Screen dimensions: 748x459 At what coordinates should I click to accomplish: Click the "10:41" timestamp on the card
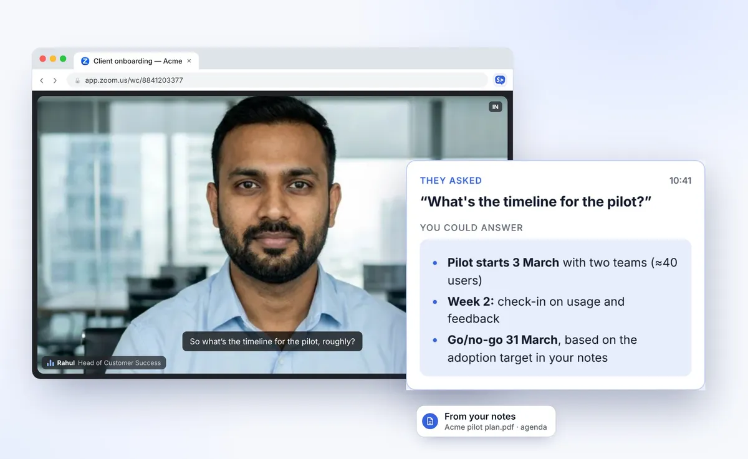tap(681, 181)
